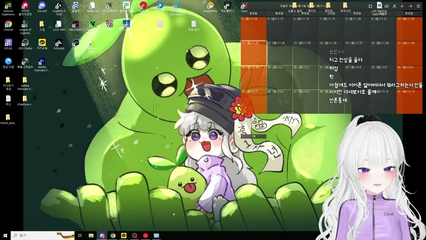Switch to YouTube Music on the taskbar
The height and width of the screenshot is (240, 426).
pos(145,235)
